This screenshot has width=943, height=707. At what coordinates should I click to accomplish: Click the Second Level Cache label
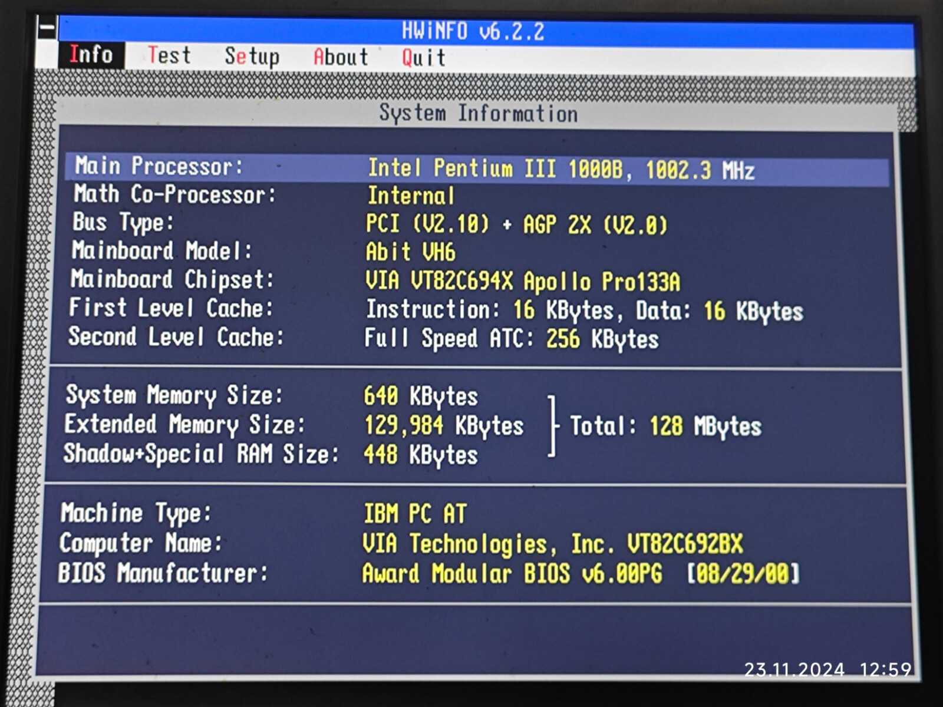click(x=176, y=337)
